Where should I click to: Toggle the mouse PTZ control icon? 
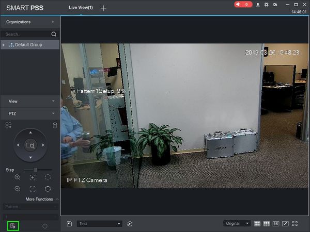pyautogui.click(x=55, y=125)
